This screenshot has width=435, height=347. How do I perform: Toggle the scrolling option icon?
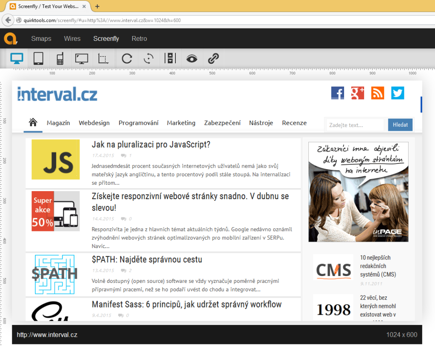coord(170,58)
